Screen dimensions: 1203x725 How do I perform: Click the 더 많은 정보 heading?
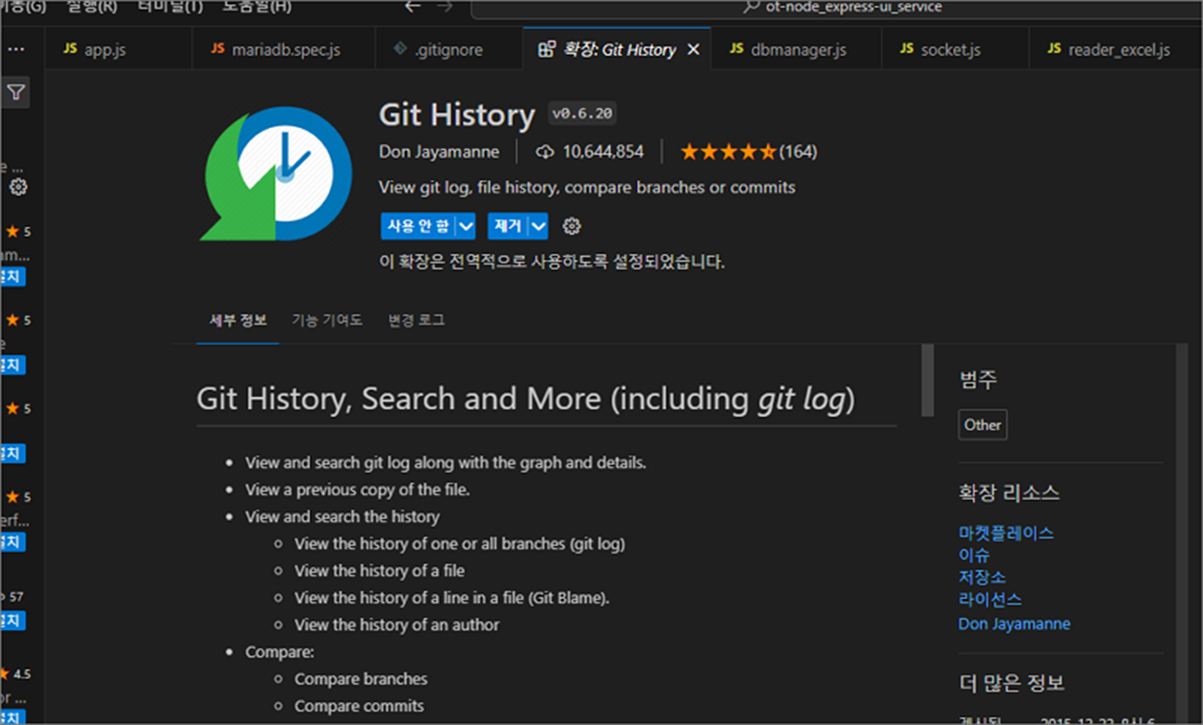1011,684
